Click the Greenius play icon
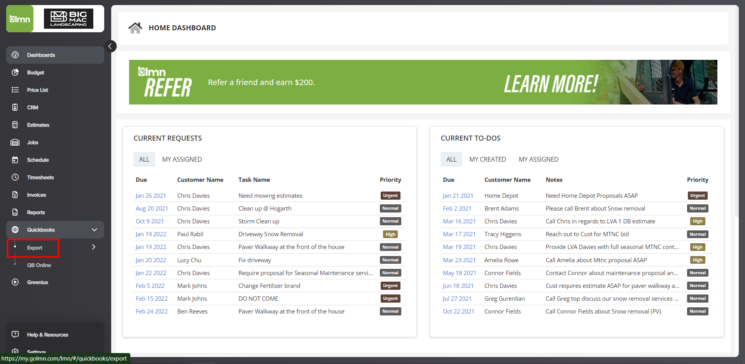This screenshot has width=745, height=364. [15, 282]
